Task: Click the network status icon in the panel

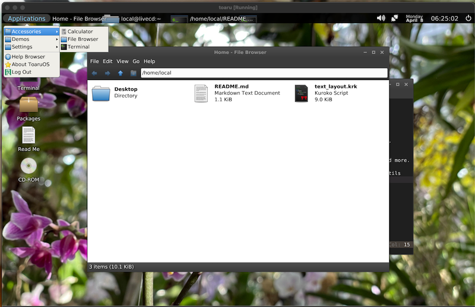Action: [394, 18]
